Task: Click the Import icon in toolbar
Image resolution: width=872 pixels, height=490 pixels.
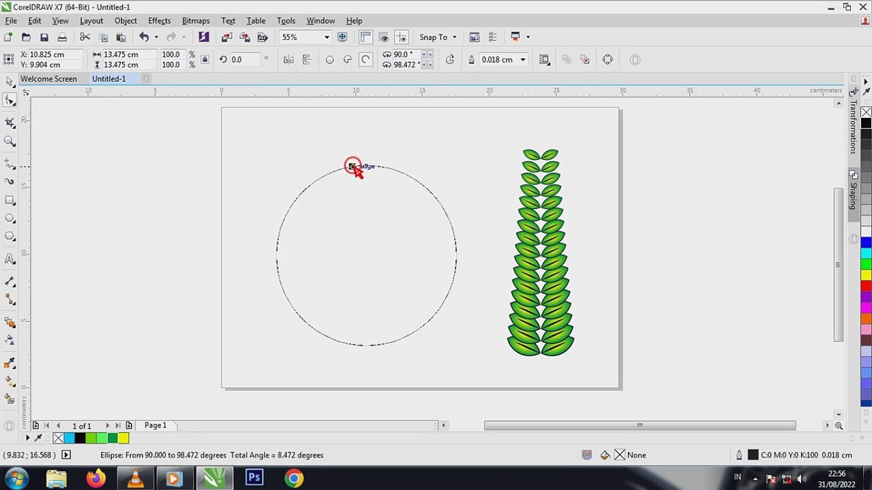Action: (227, 37)
